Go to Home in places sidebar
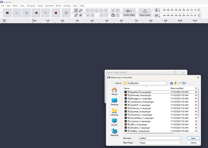Screen dimensions: 208x148 [x=114, y=91]
